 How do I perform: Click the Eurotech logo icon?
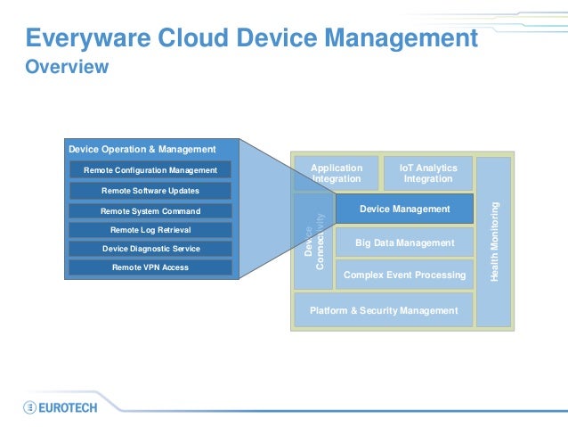tap(29, 407)
